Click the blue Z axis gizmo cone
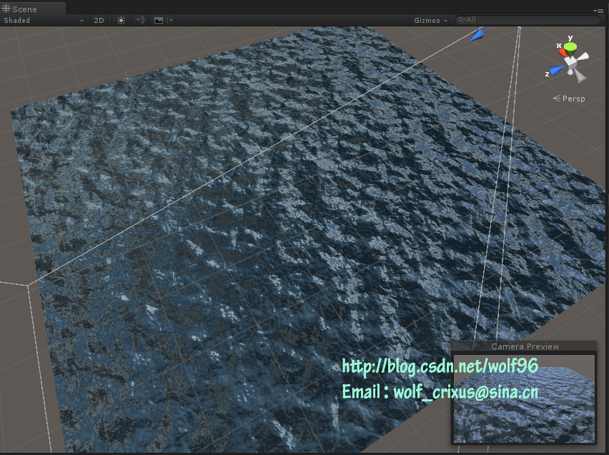This screenshot has height=455, width=609. (x=556, y=71)
